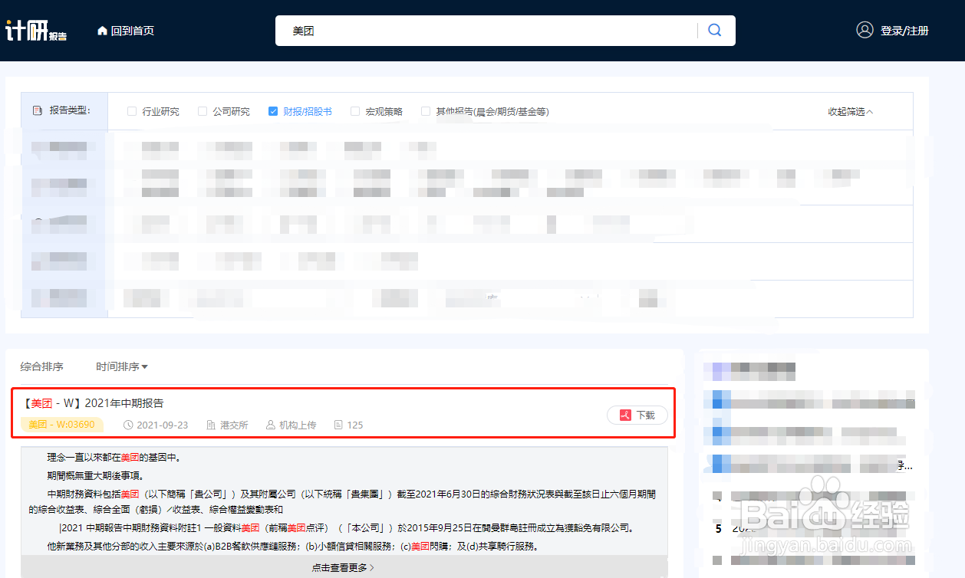Viewport: 965px width, 578px height.
Task: Click the 下载 download button
Action: (x=637, y=415)
